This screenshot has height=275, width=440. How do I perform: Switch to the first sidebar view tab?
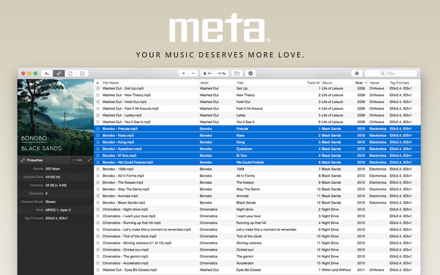coord(47,73)
